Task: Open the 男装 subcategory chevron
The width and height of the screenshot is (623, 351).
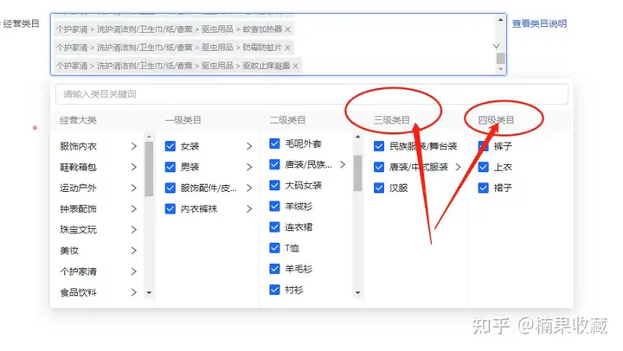Action: tap(249, 167)
